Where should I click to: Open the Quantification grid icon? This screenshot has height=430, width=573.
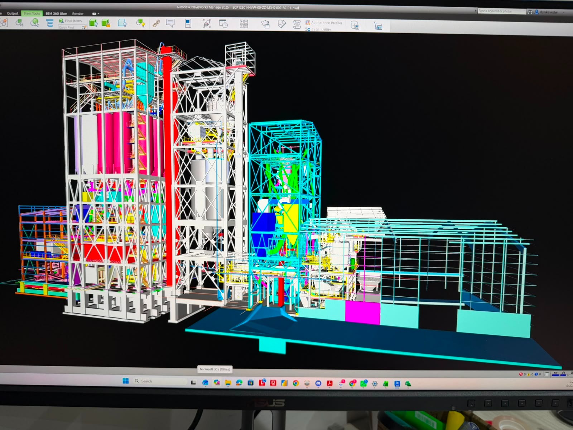(244, 24)
